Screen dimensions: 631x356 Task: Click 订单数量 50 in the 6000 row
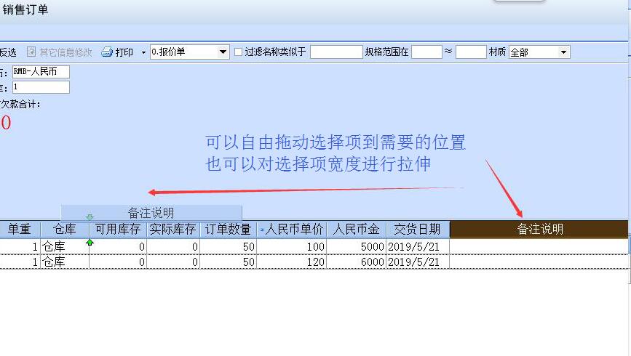228,262
